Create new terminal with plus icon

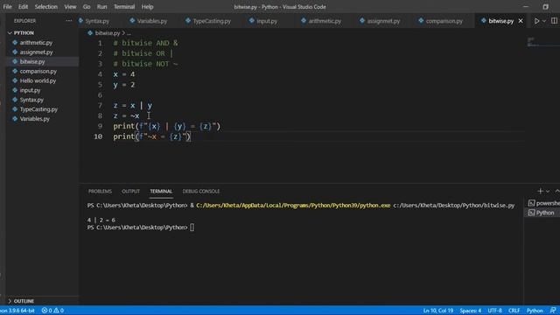coord(540,192)
